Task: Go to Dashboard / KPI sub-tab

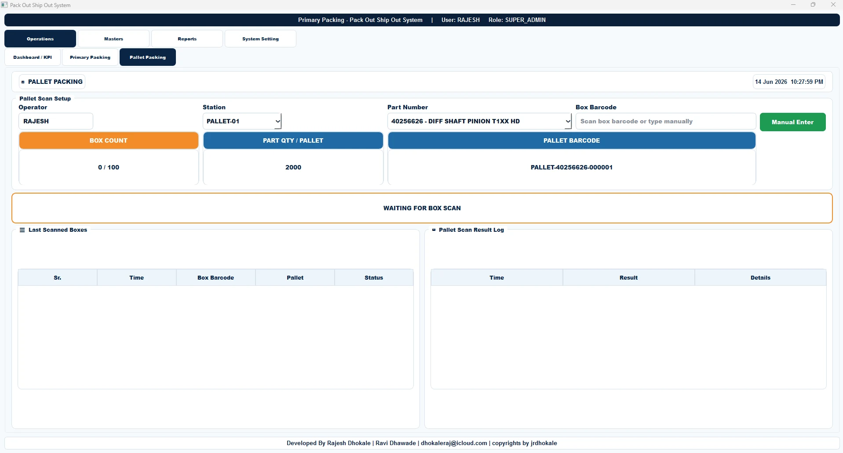Action: point(33,57)
